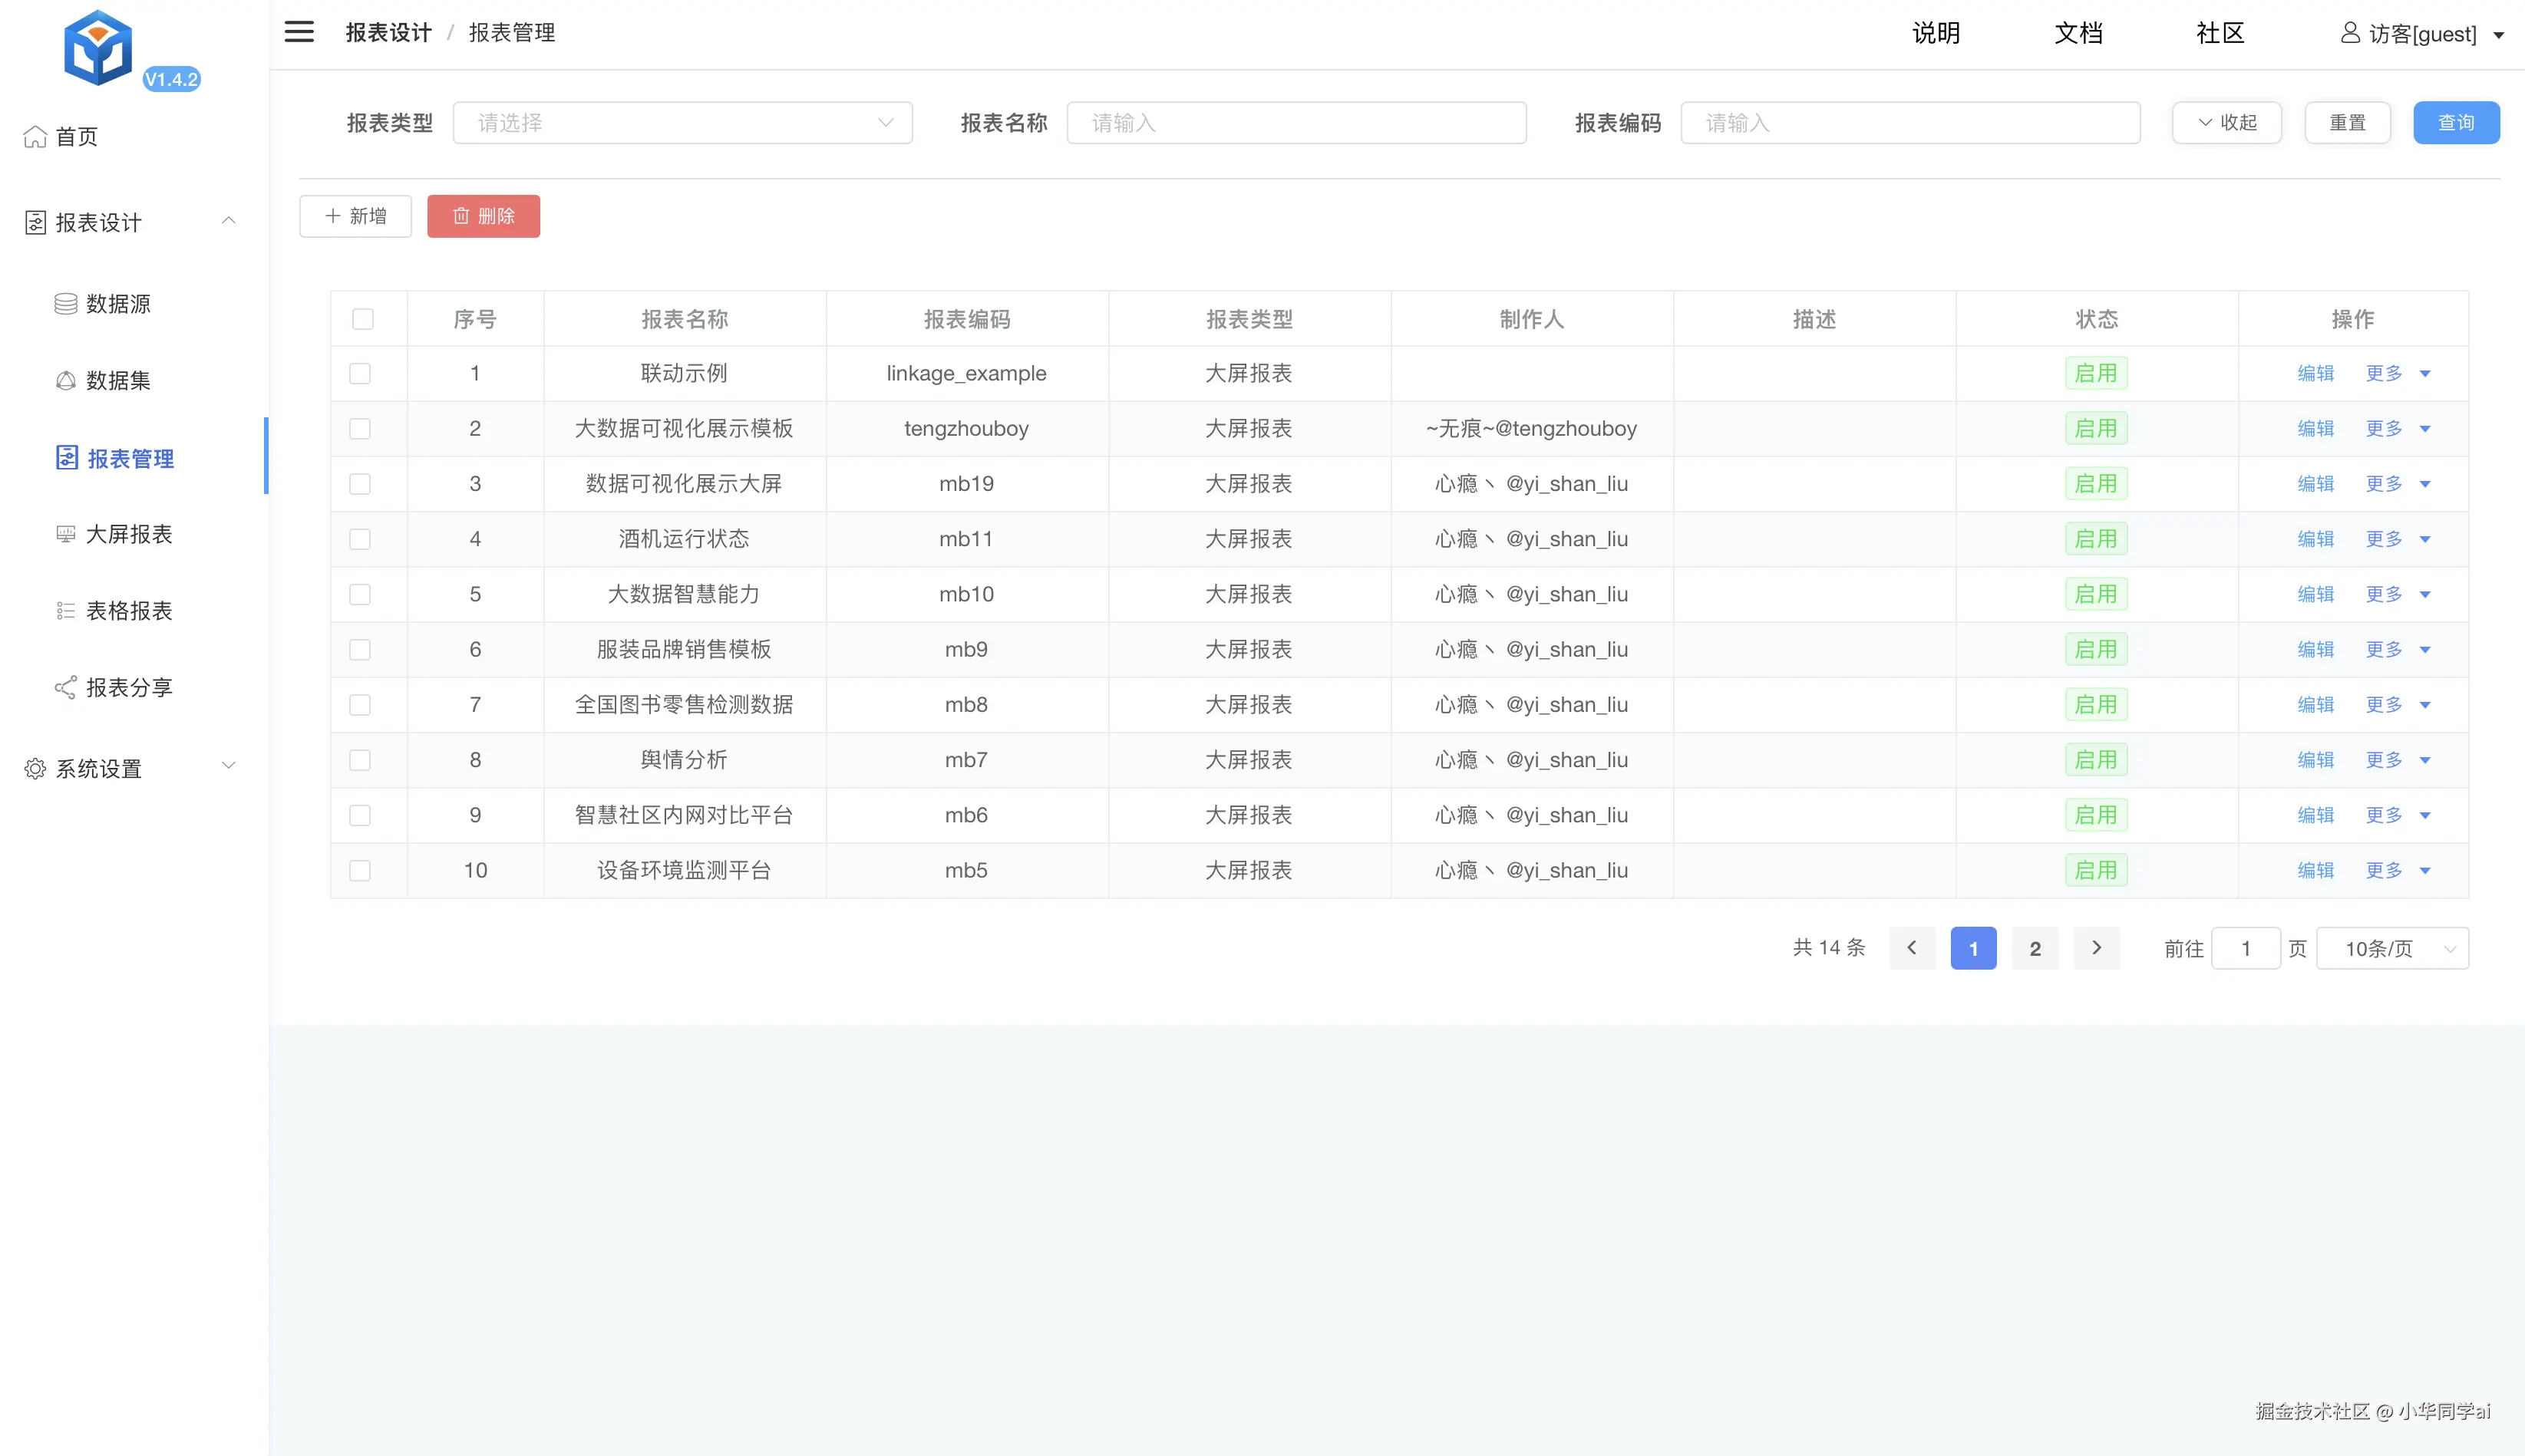
Task: Click the plus icon on 新增 button
Action: 333,215
